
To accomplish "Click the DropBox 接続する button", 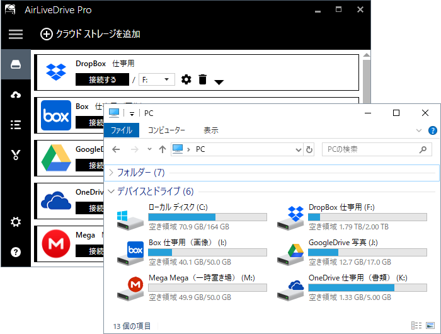I will pos(102,79).
